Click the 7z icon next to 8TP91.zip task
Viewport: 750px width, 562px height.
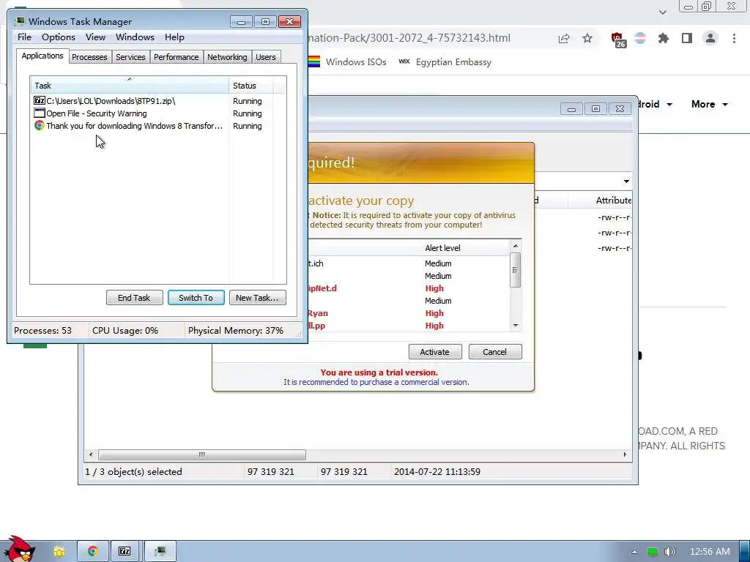pos(40,101)
